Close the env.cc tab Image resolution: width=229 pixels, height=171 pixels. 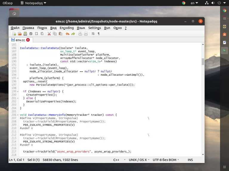(28, 40)
